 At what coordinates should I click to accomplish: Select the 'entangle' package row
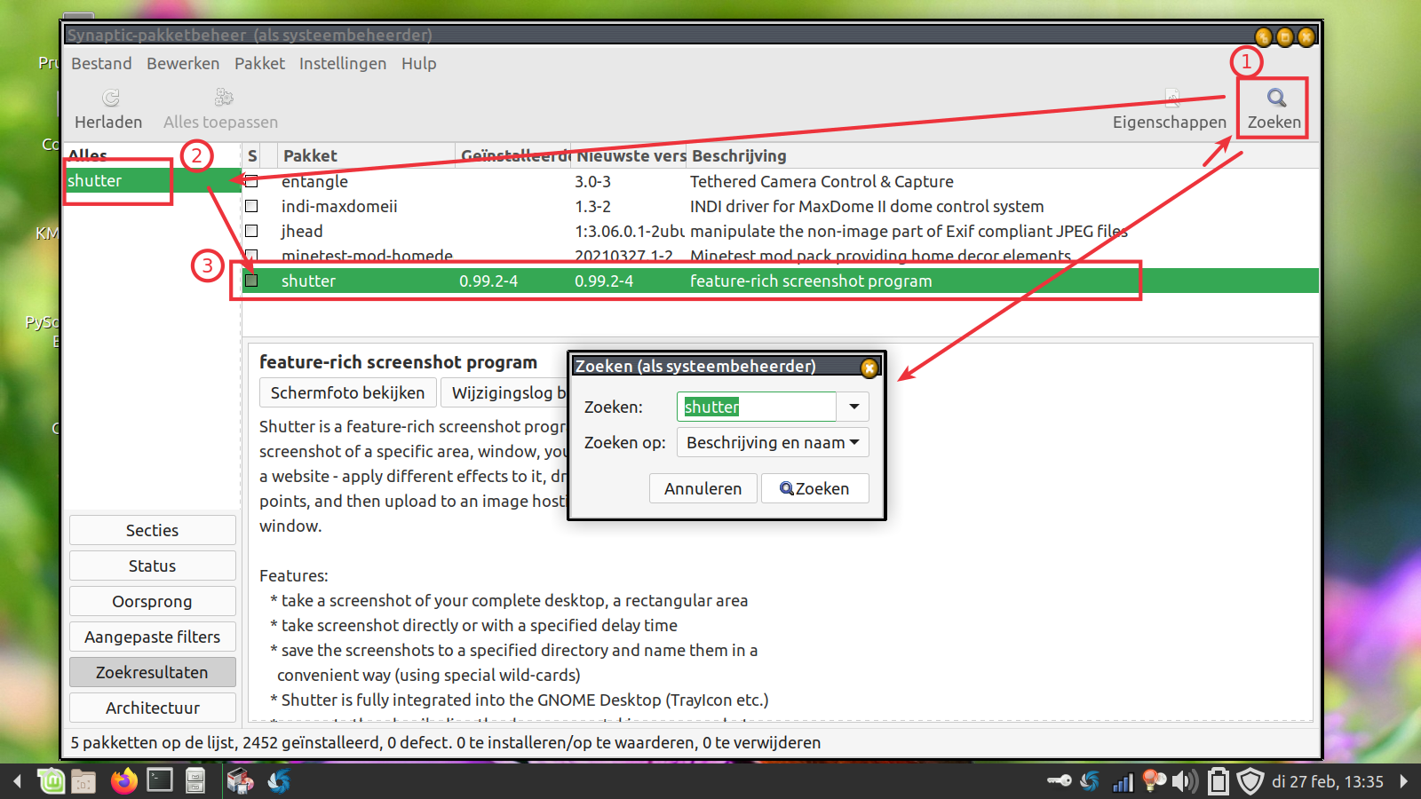[x=780, y=181]
